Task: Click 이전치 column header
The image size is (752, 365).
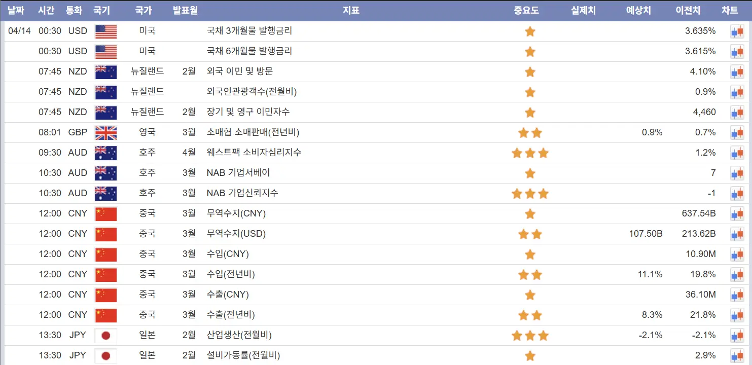Action: click(688, 10)
